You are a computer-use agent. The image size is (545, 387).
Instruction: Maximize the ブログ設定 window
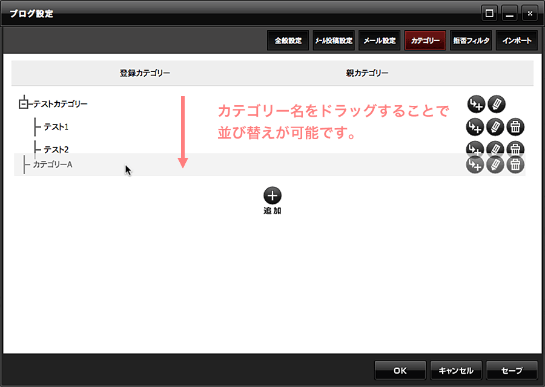pyautogui.click(x=489, y=13)
